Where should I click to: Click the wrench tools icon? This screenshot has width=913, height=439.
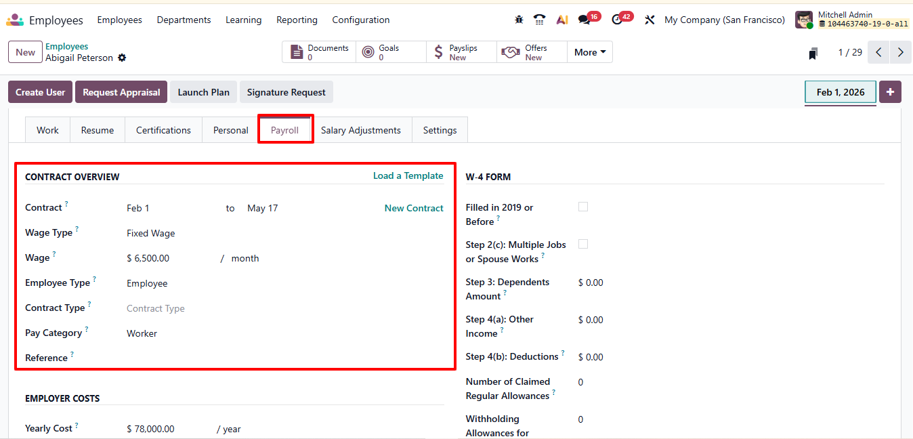click(x=650, y=20)
